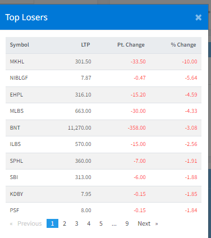
Task: Select the NIBLGF symbol
Action: [19, 78]
